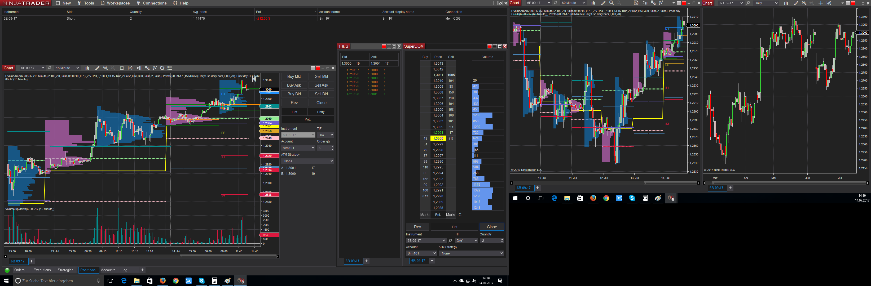The height and width of the screenshot is (286, 871).
Task: Click the Buy Ask button
Action: (294, 86)
